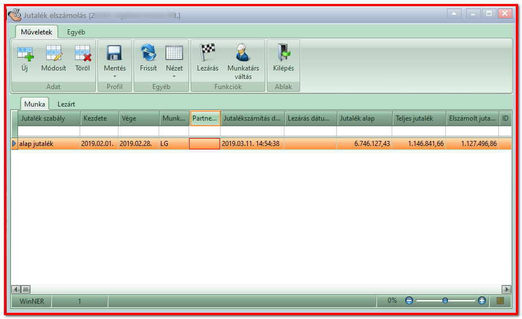Switch to the Munka tab
Screen dimensions: 522x319
[34, 104]
